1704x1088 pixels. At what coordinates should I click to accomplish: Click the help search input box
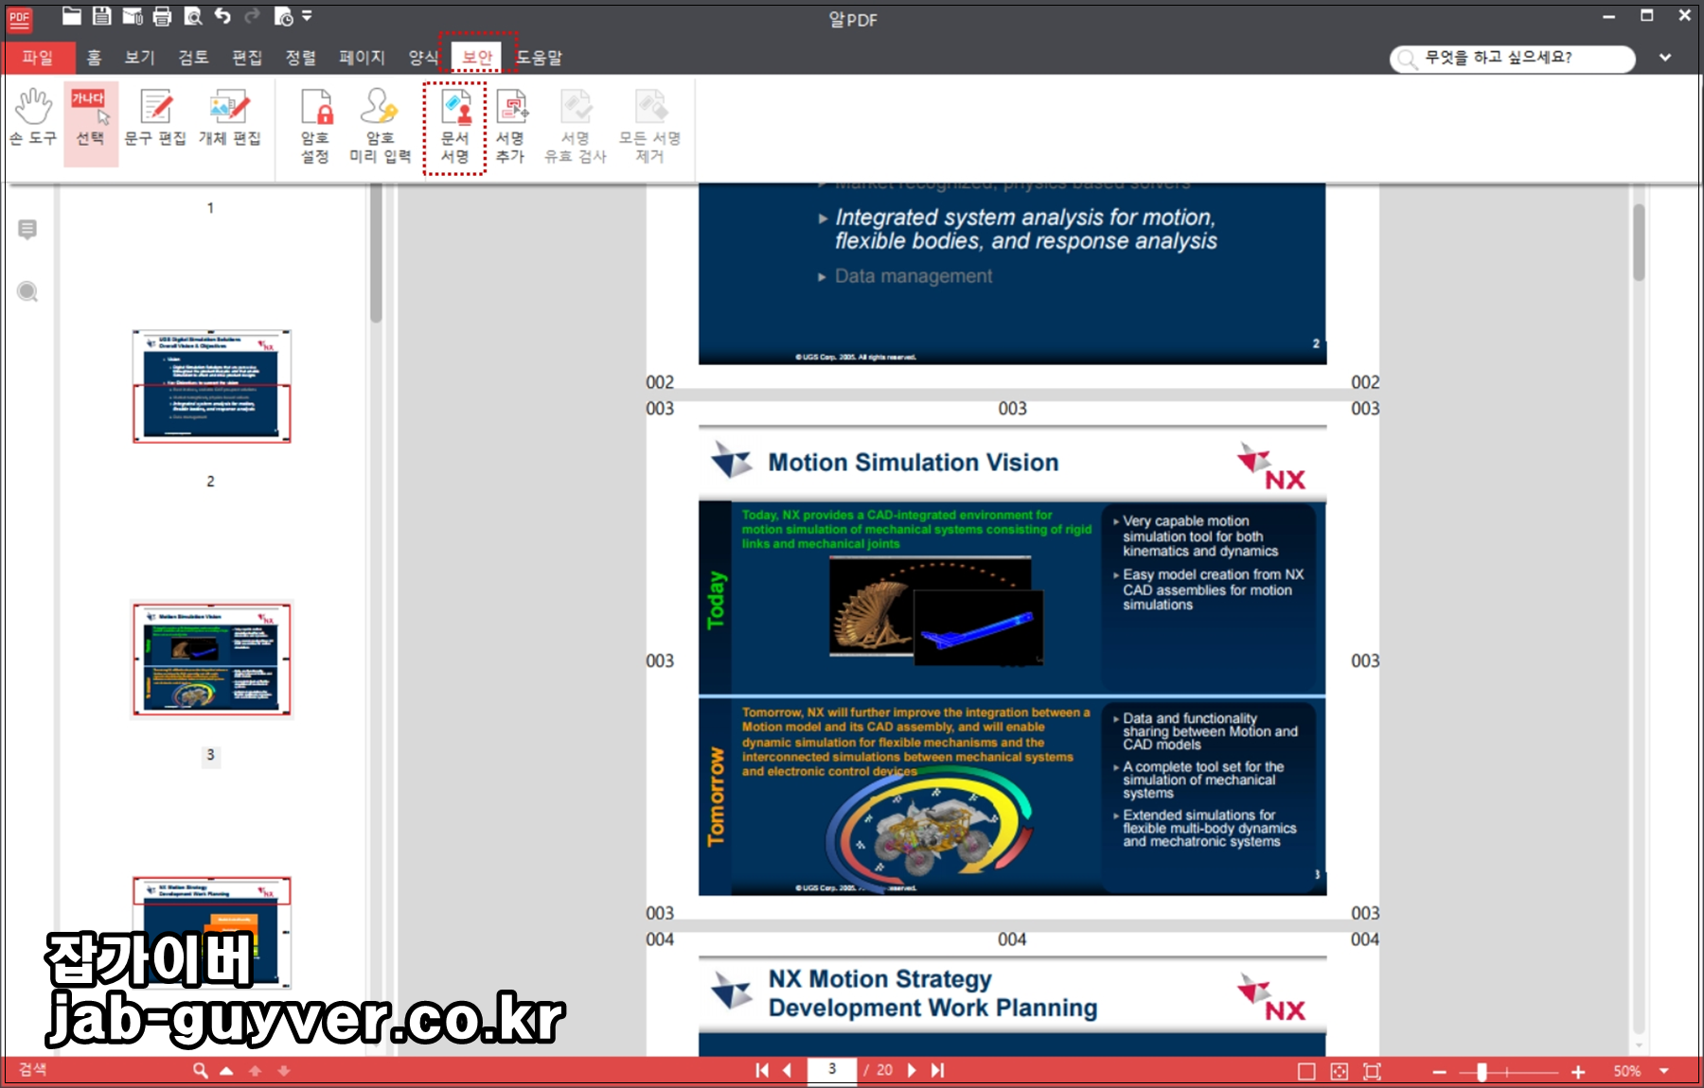pyautogui.click(x=1512, y=58)
